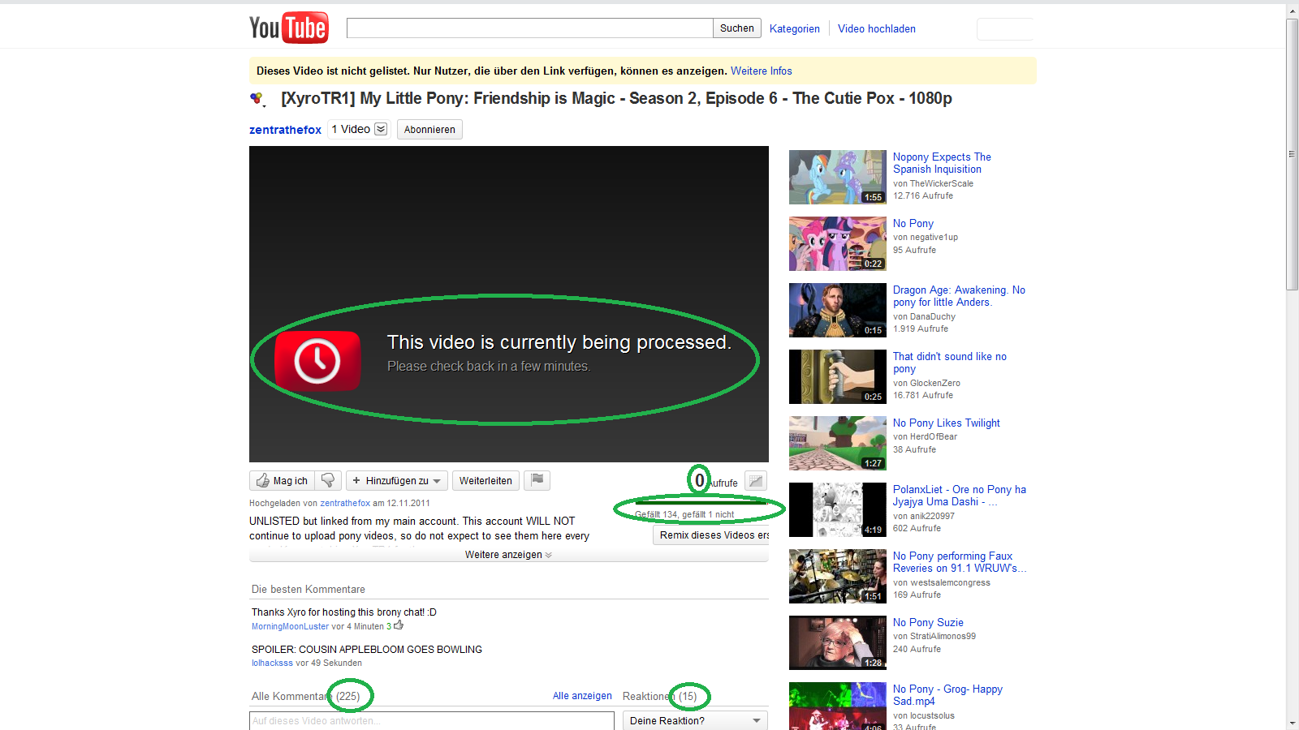Expand description with Weitere anzeigen
Image resolution: width=1299 pixels, height=730 pixels.
(x=508, y=555)
